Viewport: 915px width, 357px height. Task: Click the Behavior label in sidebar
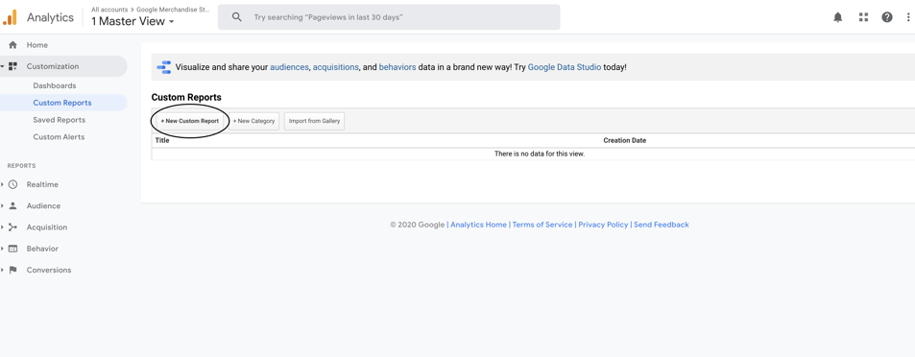click(42, 249)
